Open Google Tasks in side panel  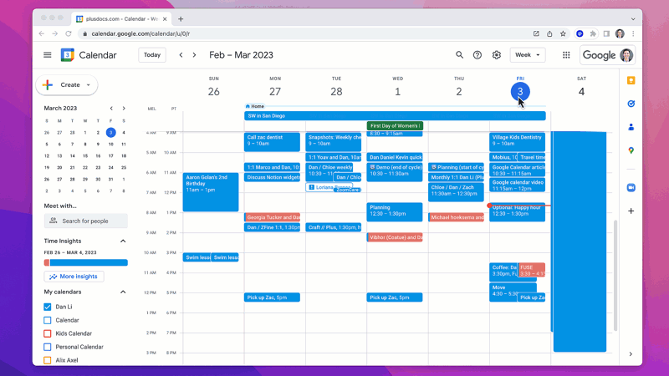631,104
